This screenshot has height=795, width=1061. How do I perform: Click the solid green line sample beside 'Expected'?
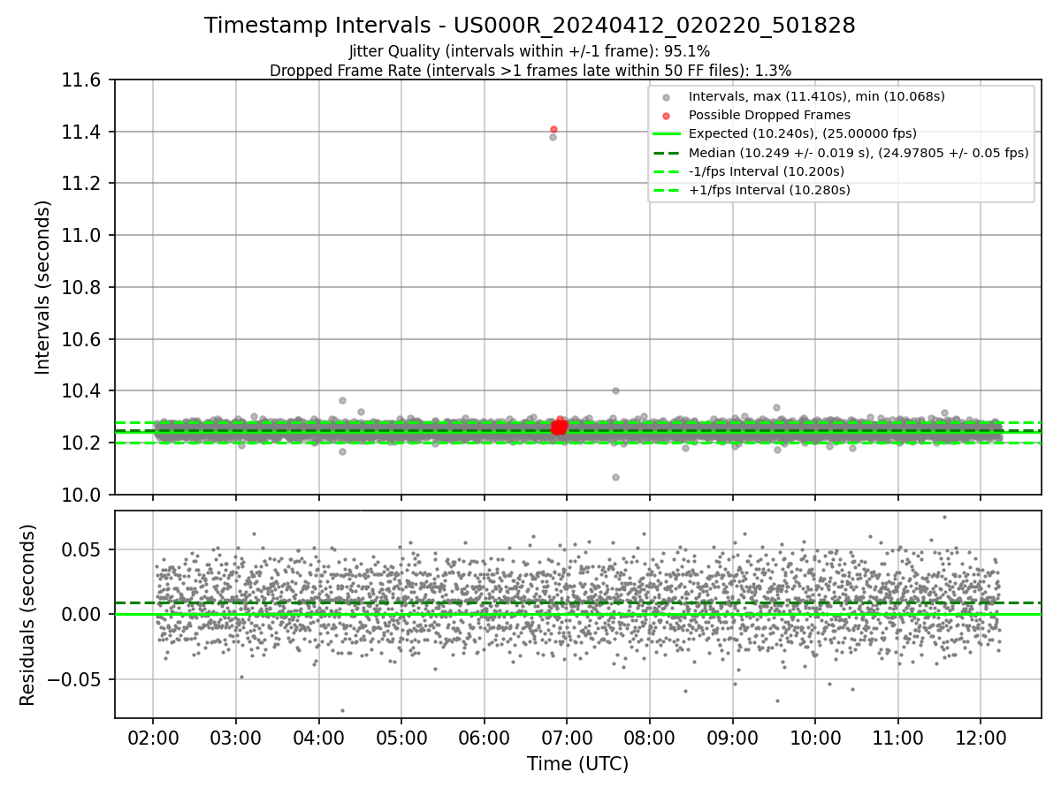(666, 134)
